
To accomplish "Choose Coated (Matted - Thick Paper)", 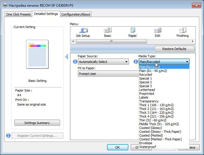I will 164,139.
